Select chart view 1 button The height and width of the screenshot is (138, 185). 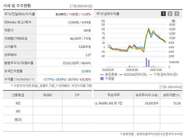pyautogui.click(x=163, y=14)
